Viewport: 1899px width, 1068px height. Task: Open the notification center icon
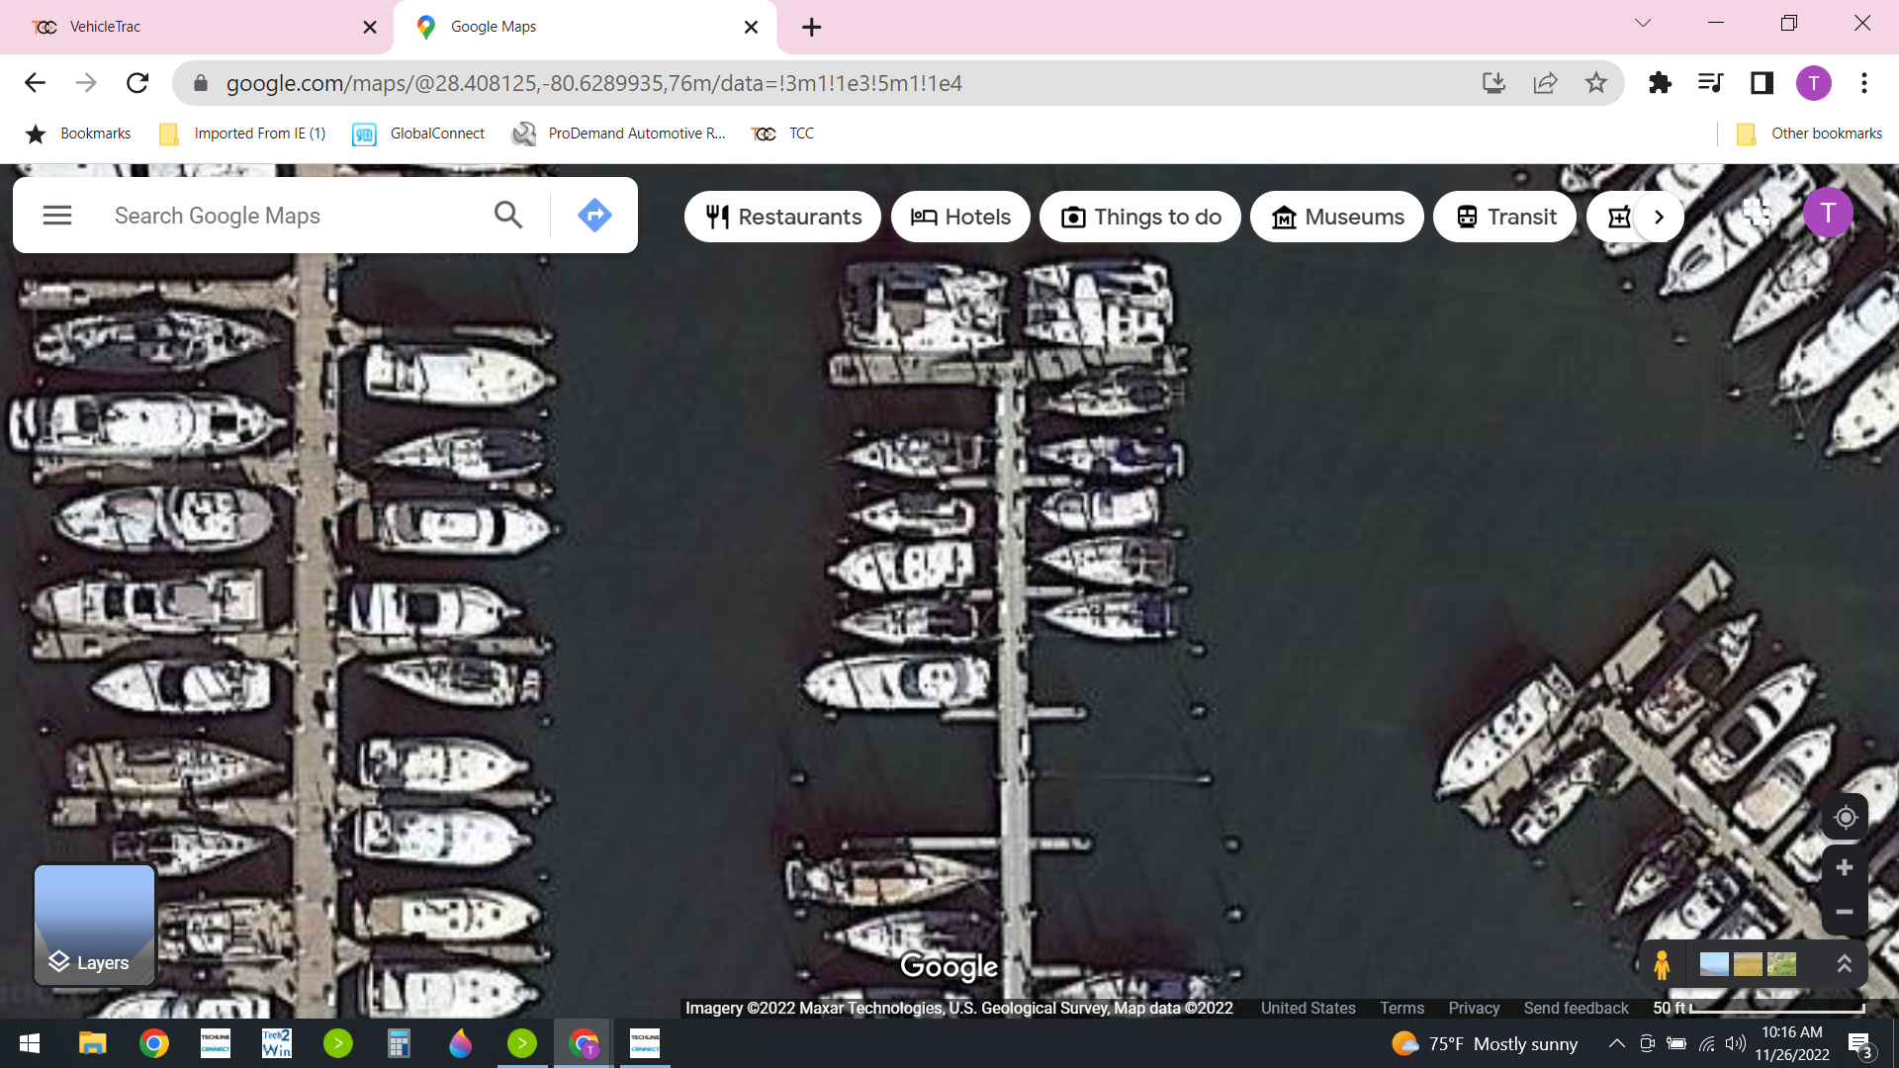[1859, 1044]
